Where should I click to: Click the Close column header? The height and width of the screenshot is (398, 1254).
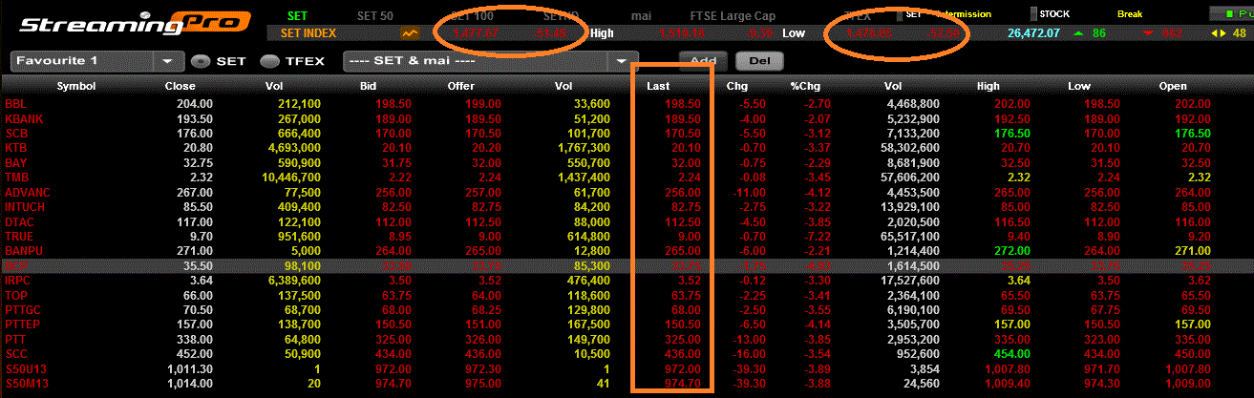point(180,87)
